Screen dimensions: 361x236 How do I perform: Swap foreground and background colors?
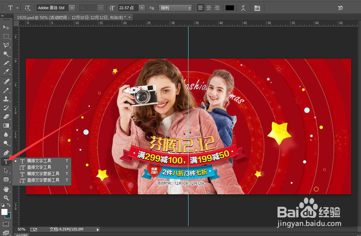[x=9, y=205]
